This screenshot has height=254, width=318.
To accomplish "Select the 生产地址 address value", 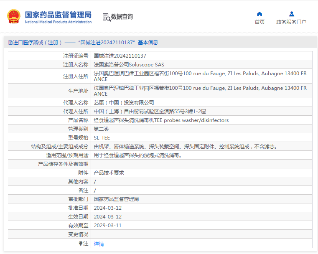I will 200,91.
